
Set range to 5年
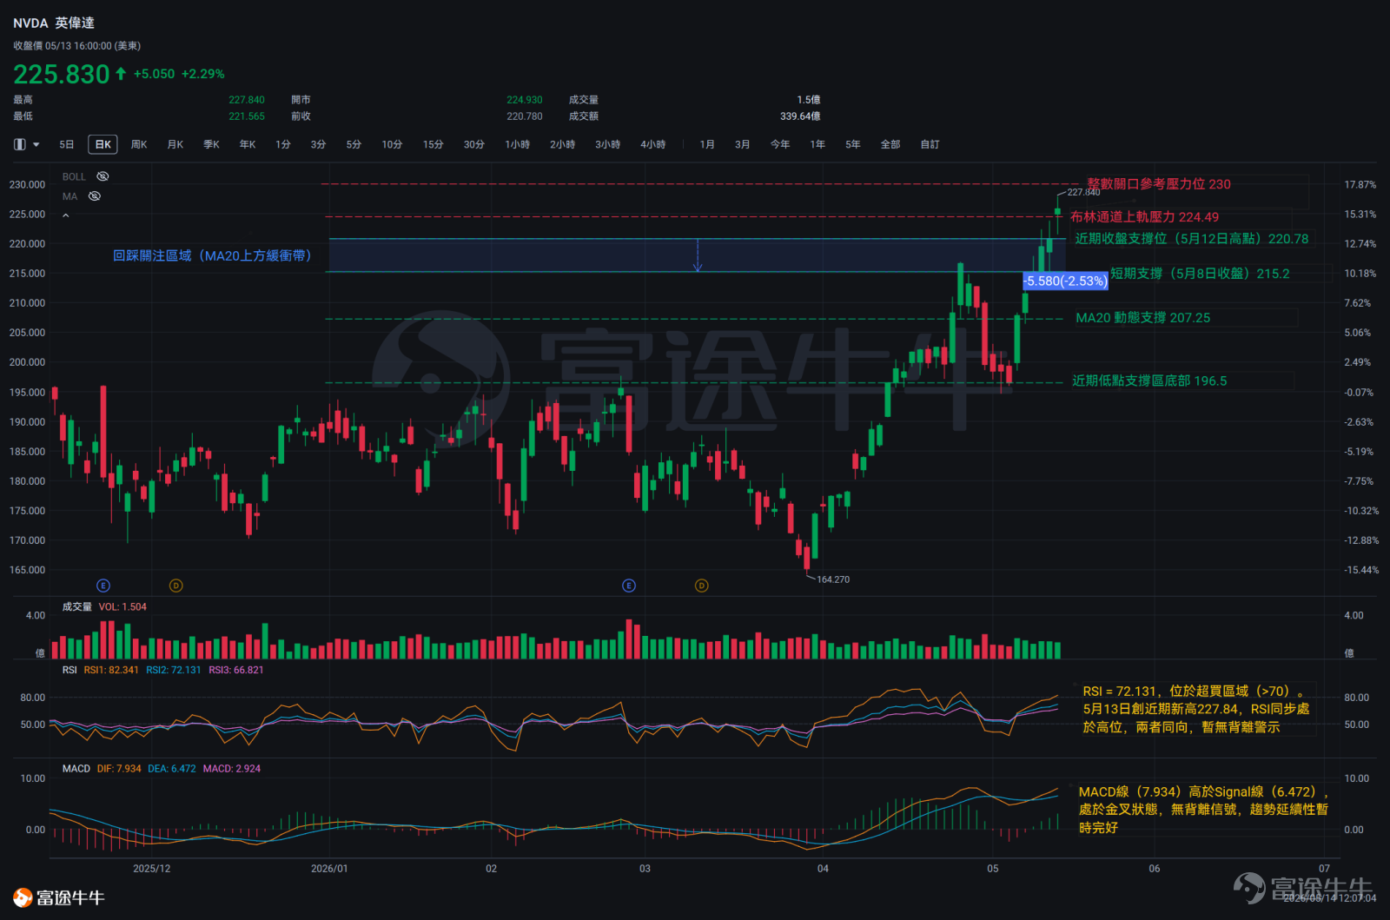(x=853, y=144)
